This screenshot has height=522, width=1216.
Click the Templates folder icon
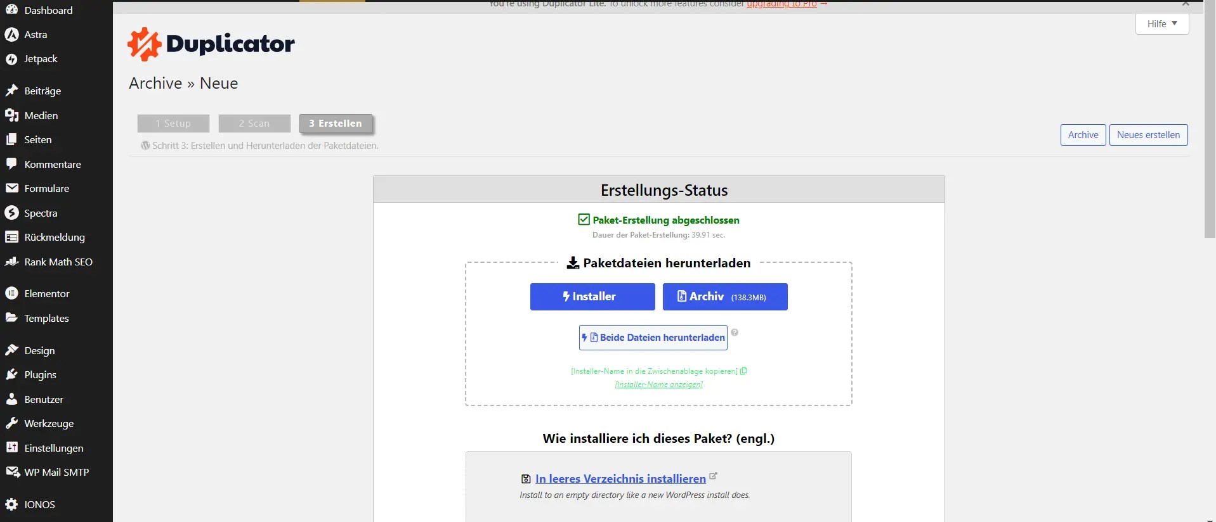(11, 318)
